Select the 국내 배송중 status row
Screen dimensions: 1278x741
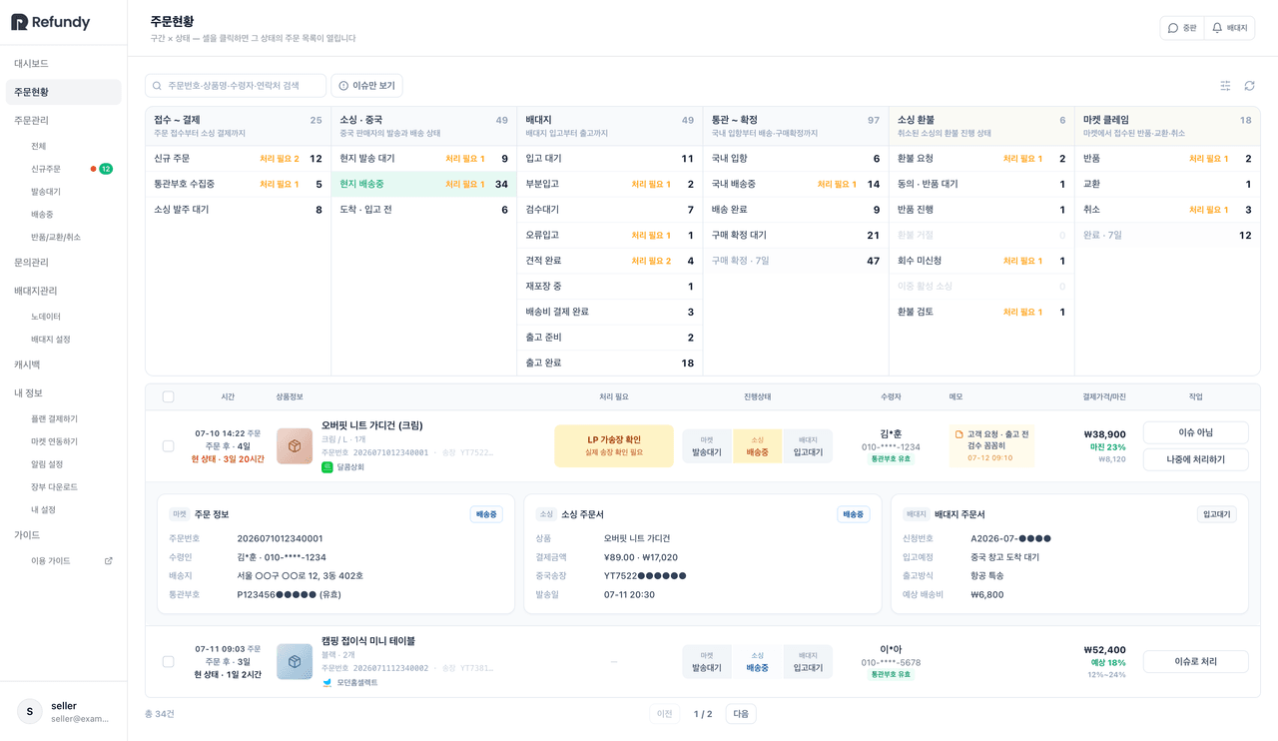click(x=796, y=184)
